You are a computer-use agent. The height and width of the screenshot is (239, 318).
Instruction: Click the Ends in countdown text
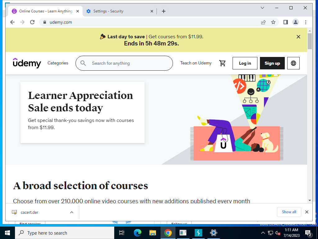[152, 44]
